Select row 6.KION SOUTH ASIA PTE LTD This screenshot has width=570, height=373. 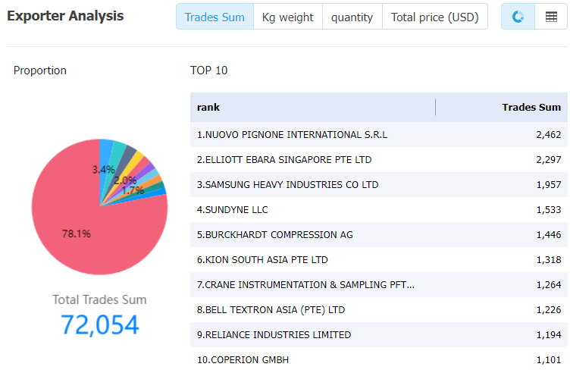379,260
